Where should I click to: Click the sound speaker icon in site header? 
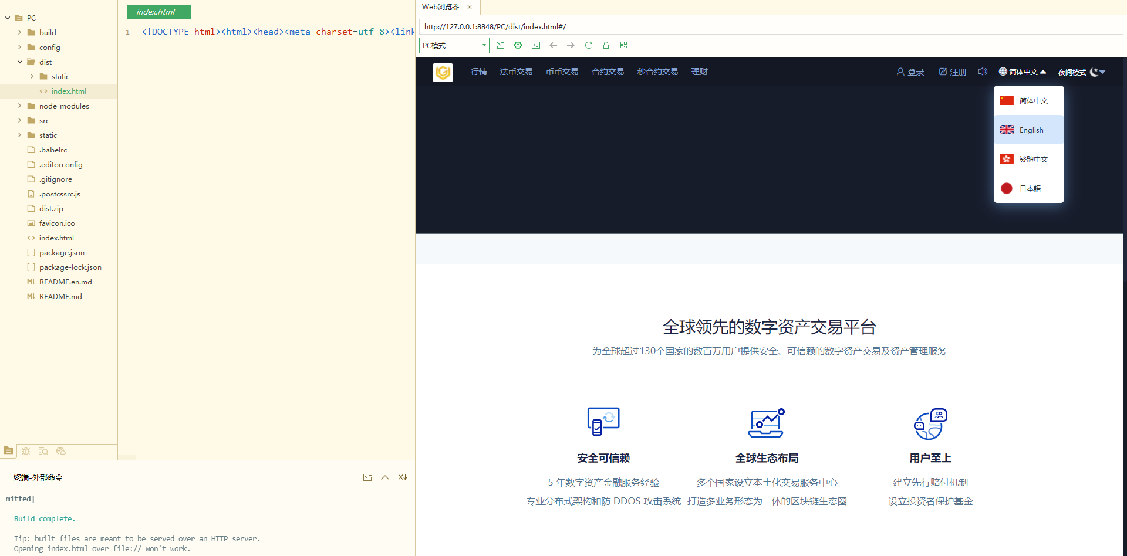982,72
